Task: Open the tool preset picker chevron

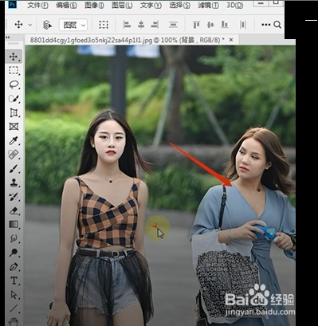Action: [x=30, y=25]
